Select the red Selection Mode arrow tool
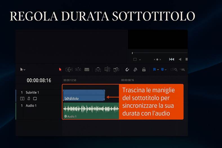 pyautogui.click(x=60, y=69)
